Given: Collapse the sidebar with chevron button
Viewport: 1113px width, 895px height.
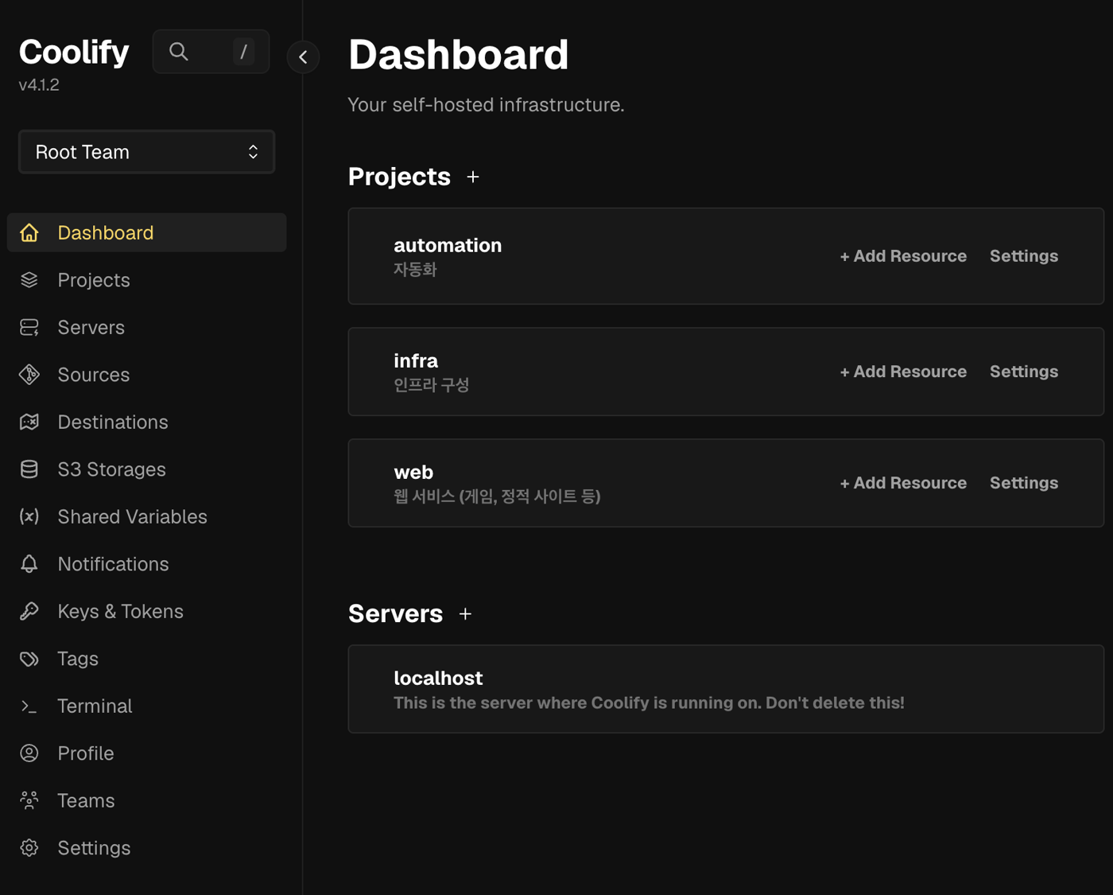Looking at the screenshot, I should point(303,56).
